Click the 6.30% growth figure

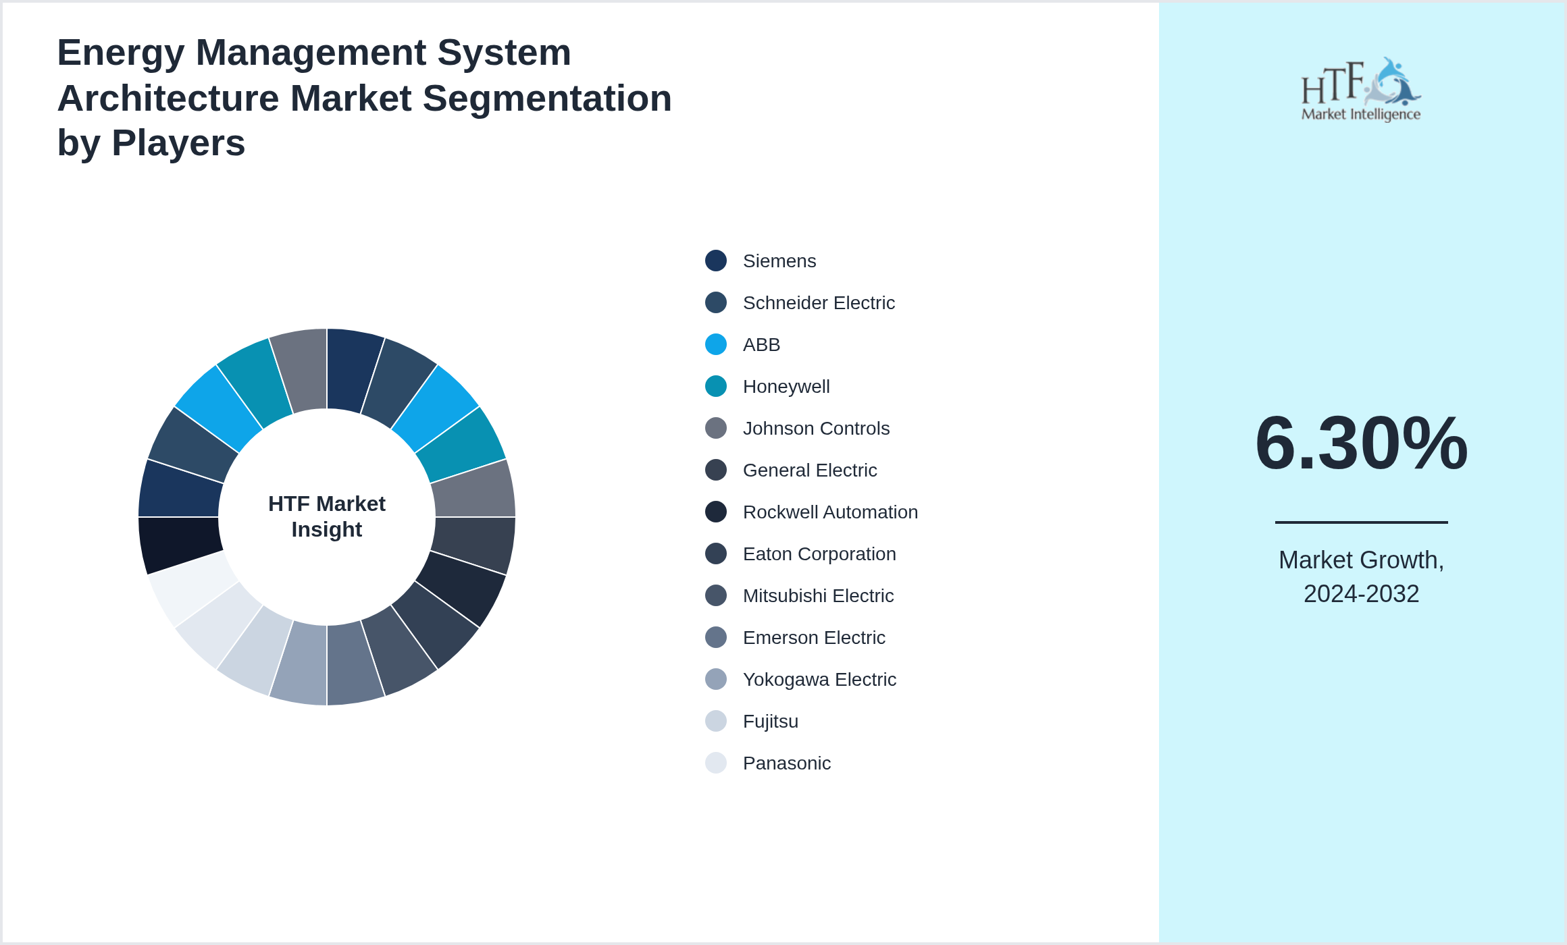pos(1361,443)
